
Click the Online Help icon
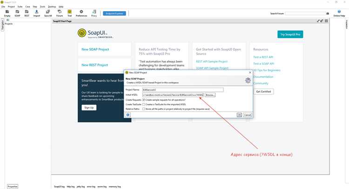click(339, 13)
